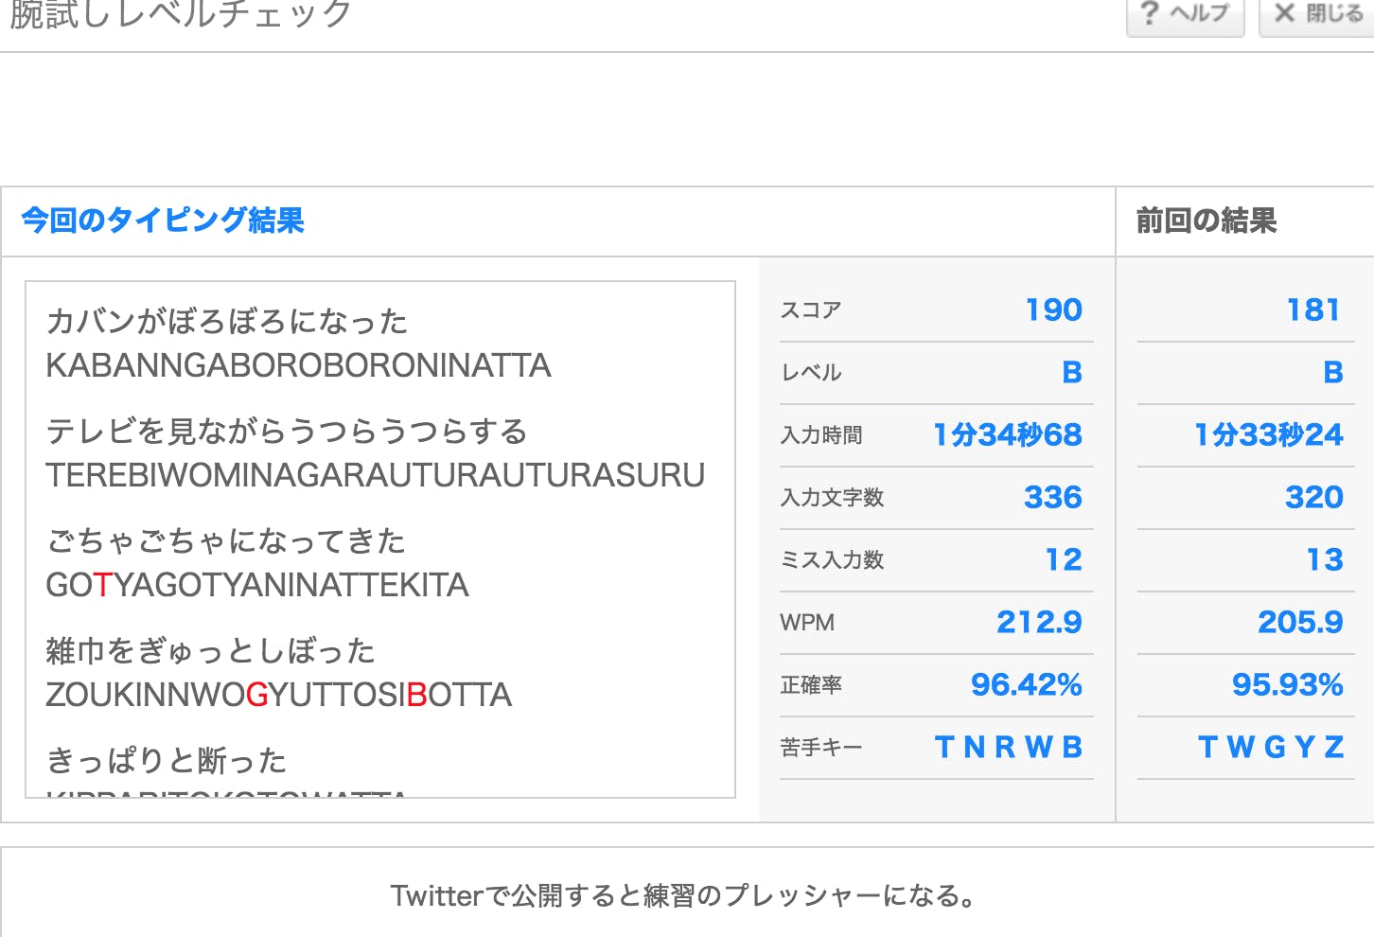The width and height of the screenshot is (1374, 937).
Task: Click the current 入力時間 value 1分34秒68
Action: pos(1007,434)
